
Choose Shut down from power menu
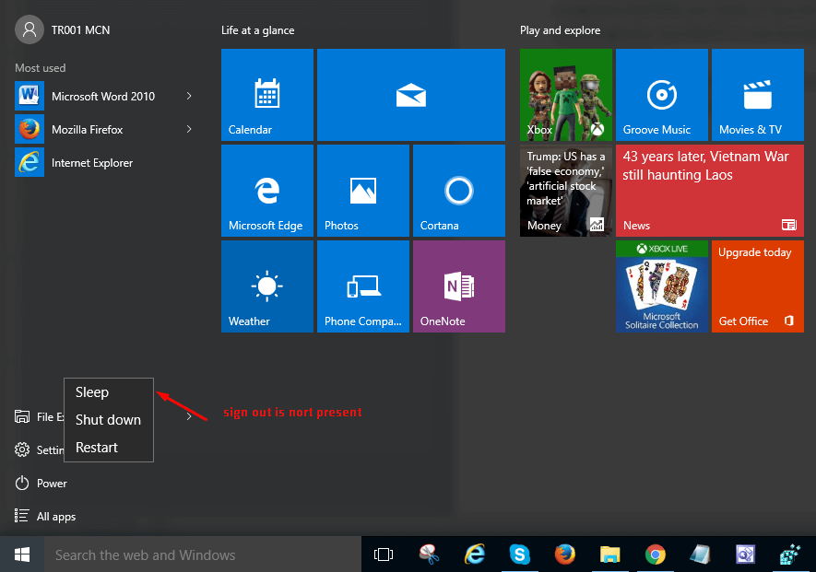click(108, 420)
